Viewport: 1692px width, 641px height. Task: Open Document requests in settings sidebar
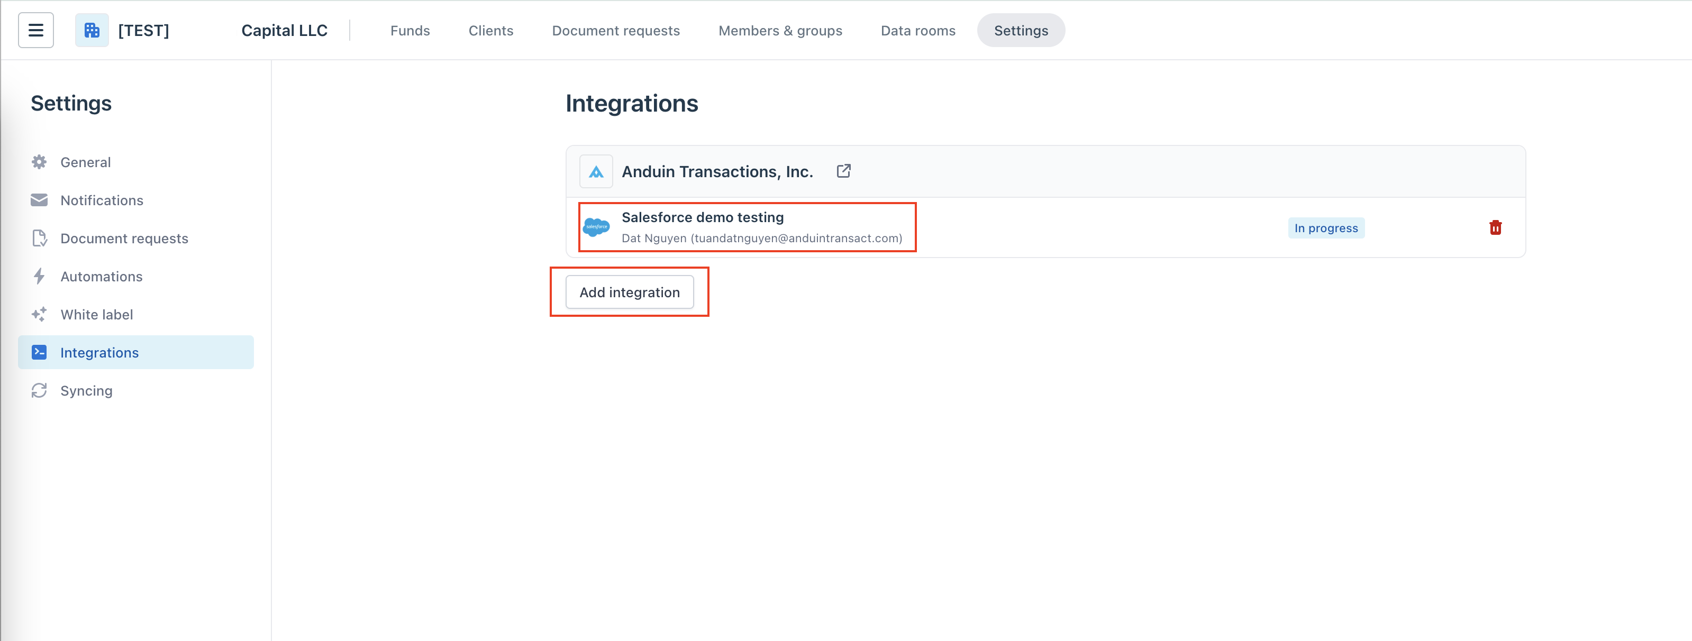tap(124, 239)
